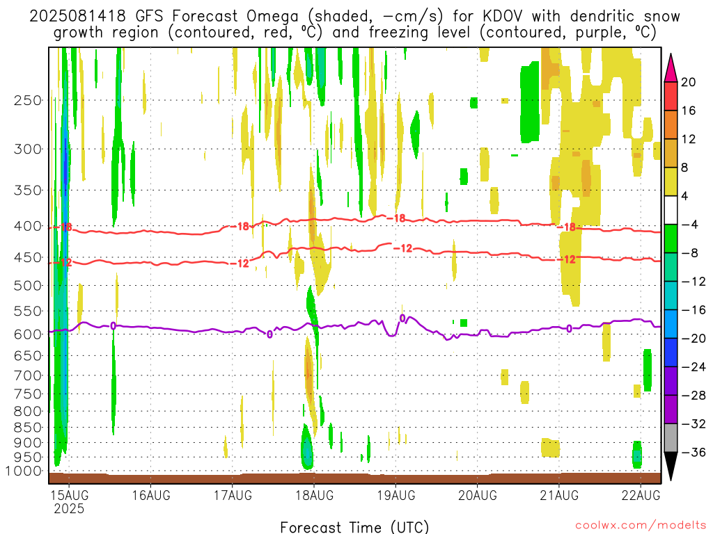Image resolution: width=713 pixels, height=534 pixels.
Task: Select the 22AUG time axis label
Action: pyautogui.click(x=641, y=495)
